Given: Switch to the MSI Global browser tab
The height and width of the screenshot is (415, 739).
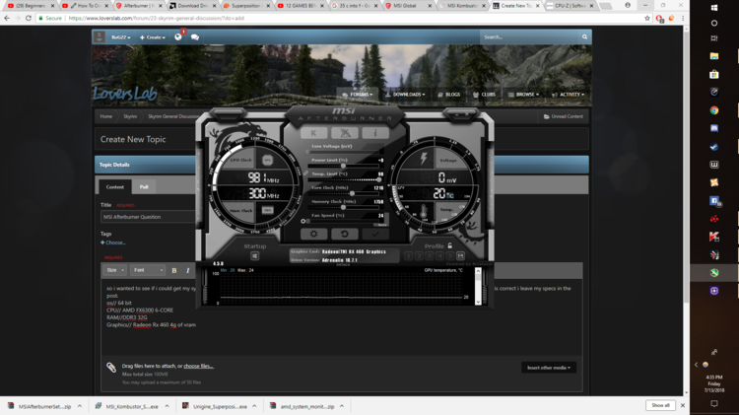Looking at the screenshot, I should coord(408,6).
